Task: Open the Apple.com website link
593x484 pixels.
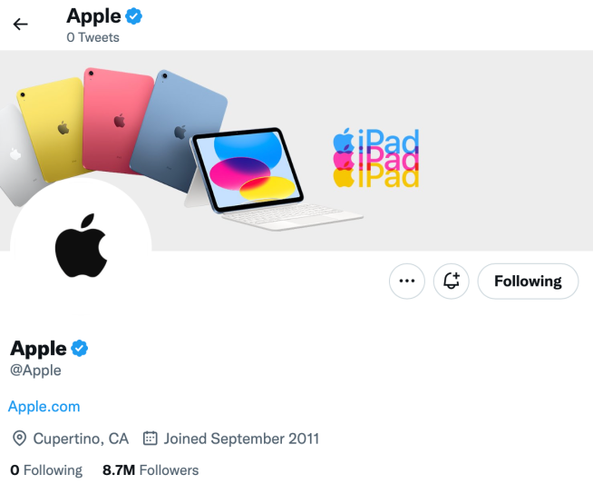Action: click(44, 406)
